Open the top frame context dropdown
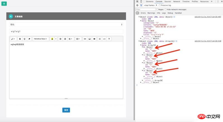 tap(151, 5)
